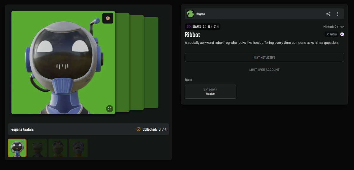This screenshot has height=170, width=354.
Task: Click the infinity symbol after Minted
Action: pos(342,27)
